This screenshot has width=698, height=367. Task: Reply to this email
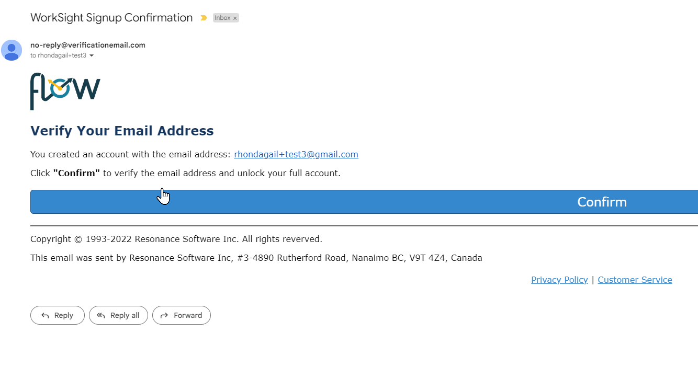58,315
